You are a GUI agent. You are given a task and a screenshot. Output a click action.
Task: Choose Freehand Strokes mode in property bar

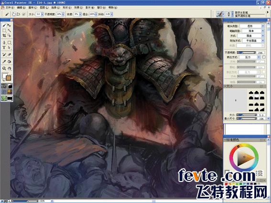click(14, 14)
